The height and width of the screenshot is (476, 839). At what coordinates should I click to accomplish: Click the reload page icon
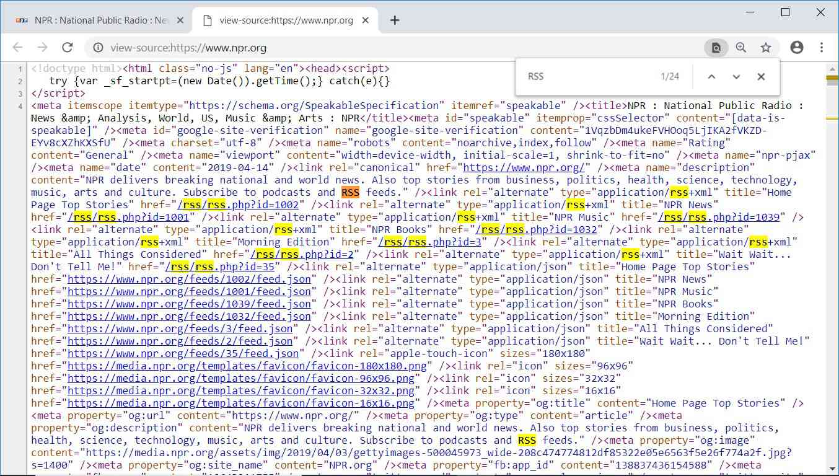(68, 48)
